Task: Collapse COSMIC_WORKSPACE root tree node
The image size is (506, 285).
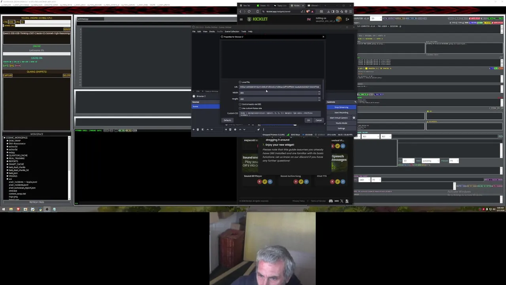Action: (4, 138)
